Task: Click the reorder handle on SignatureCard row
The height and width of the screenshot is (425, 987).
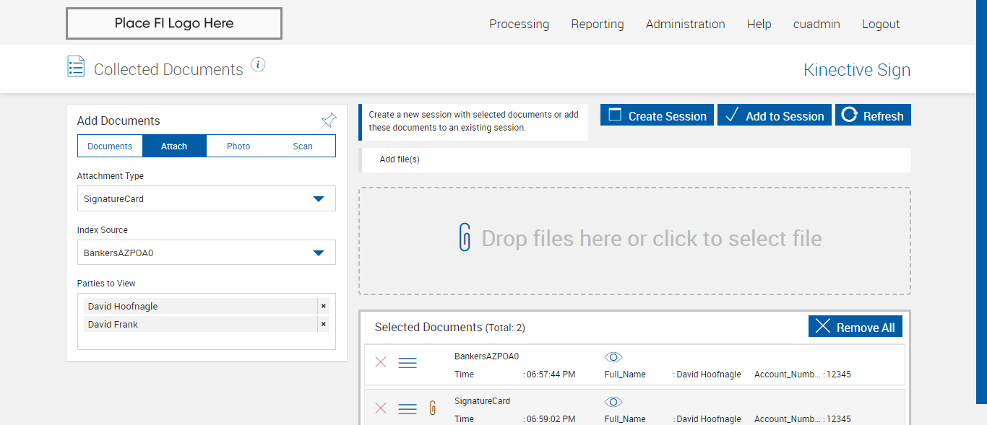Action: (408, 409)
